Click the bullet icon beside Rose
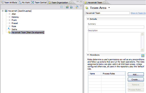The image size is (146, 93). click(x=9, y=26)
